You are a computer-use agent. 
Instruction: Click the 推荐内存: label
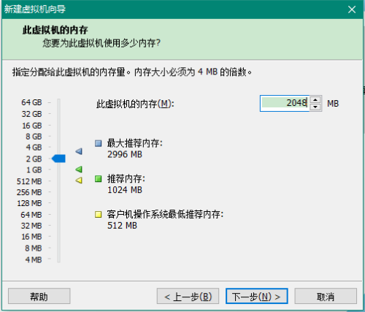pyautogui.click(x=126, y=179)
